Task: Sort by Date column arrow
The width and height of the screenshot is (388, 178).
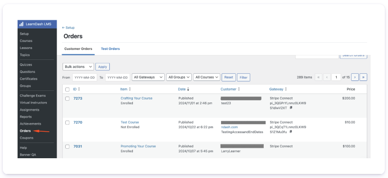Action: 188,89
